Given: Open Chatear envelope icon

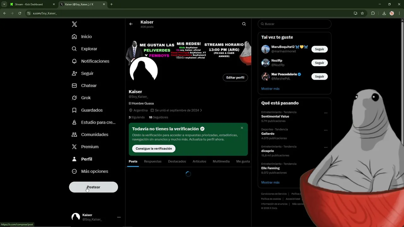Looking at the screenshot, I should (74, 85).
